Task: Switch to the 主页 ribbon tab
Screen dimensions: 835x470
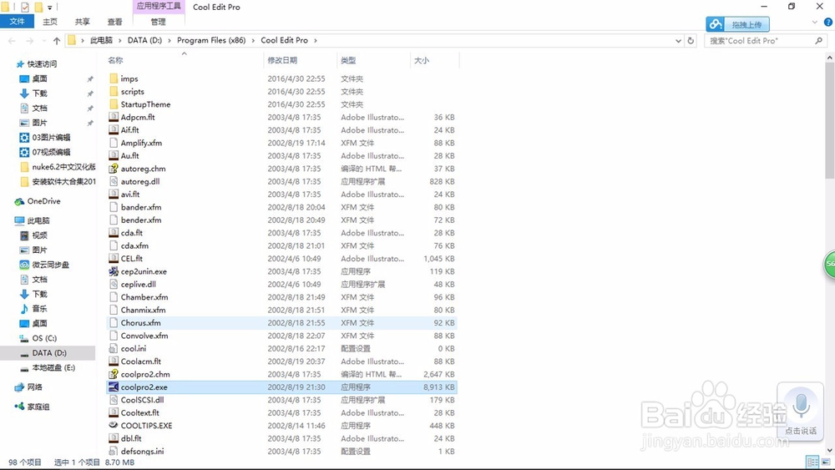Action: pos(50,22)
